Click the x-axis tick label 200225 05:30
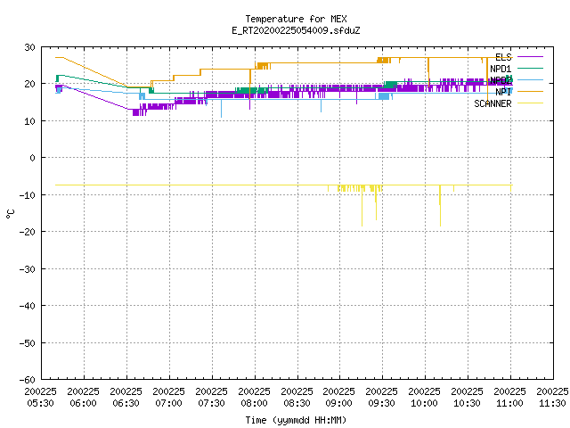 (41, 398)
